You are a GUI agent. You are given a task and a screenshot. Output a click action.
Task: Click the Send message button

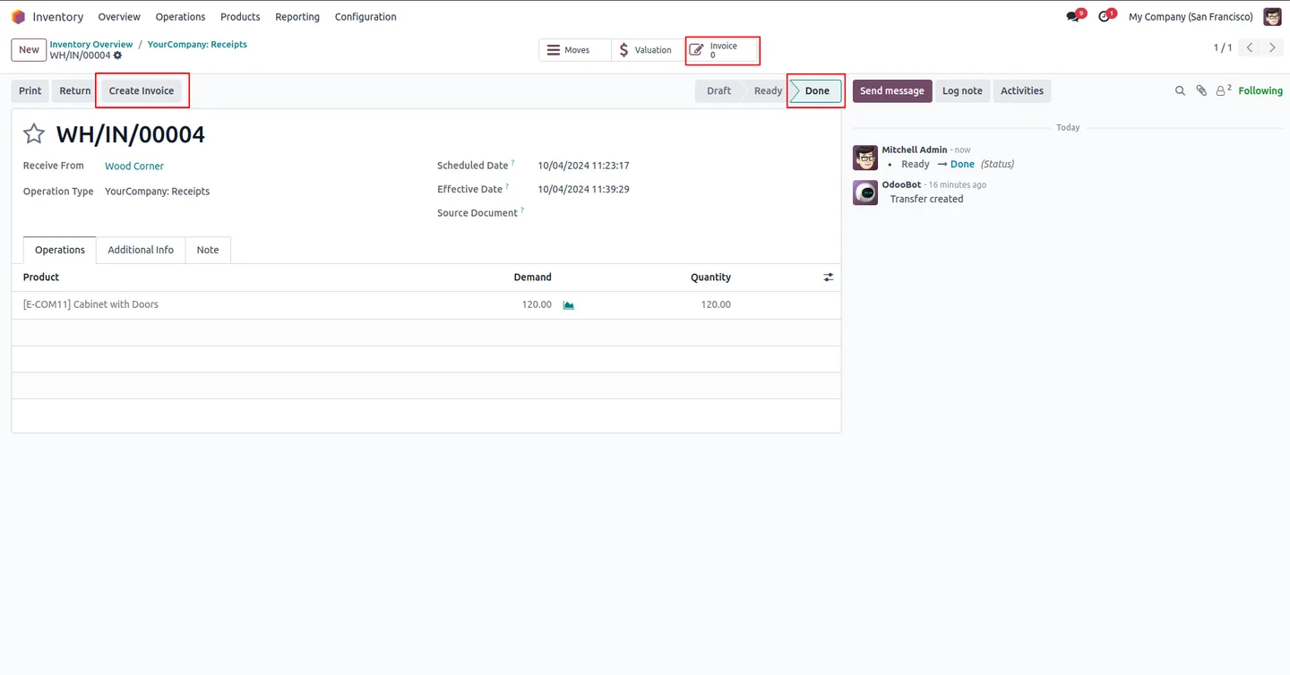pos(892,90)
